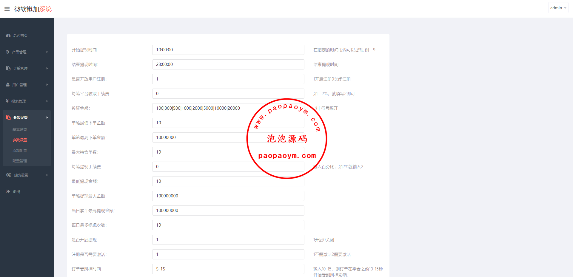This screenshot has height=277, width=573.
Task: Click the 订单管理 copy icon
Action: click(8, 68)
